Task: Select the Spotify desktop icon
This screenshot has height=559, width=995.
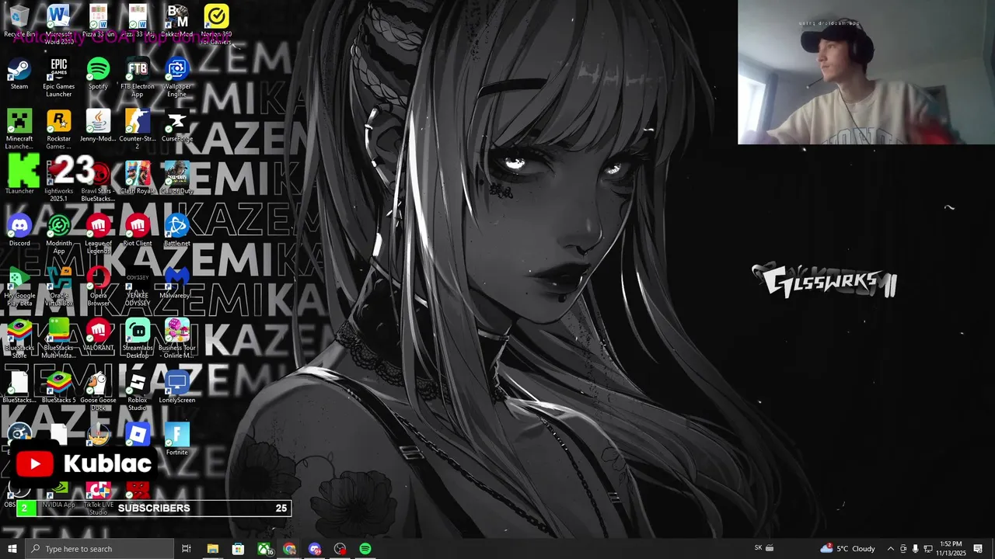Action: (98, 74)
